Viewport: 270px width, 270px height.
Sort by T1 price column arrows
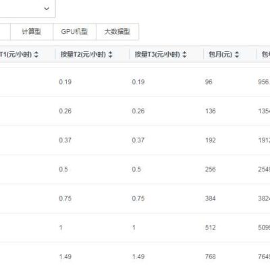36,55
